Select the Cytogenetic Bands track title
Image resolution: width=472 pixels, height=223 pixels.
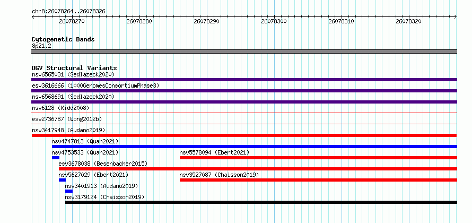63,39
